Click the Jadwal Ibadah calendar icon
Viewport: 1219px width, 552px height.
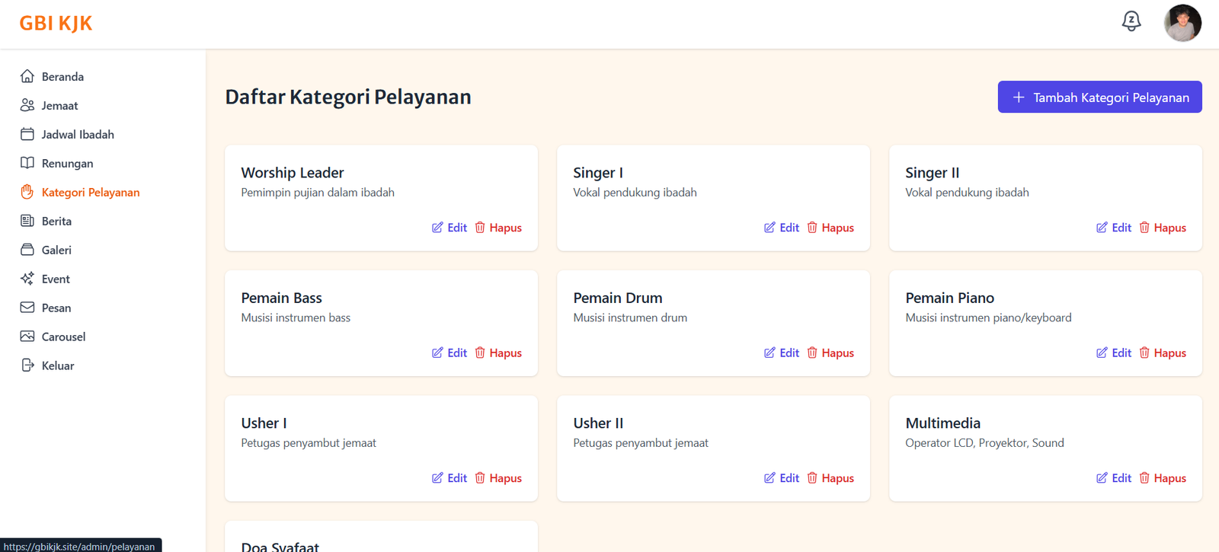pos(27,134)
